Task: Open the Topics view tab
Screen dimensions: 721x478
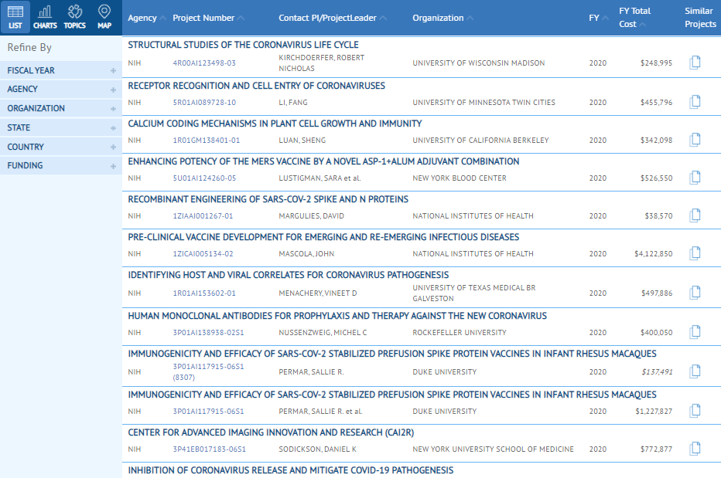Action: point(75,17)
